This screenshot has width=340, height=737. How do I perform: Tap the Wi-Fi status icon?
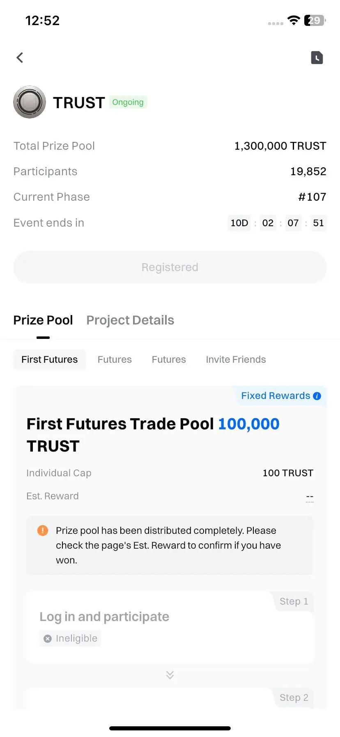tap(294, 20)
